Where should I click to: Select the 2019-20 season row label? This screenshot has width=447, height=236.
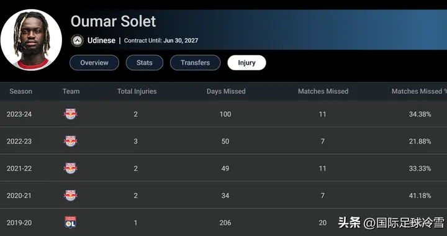point(19,223)
